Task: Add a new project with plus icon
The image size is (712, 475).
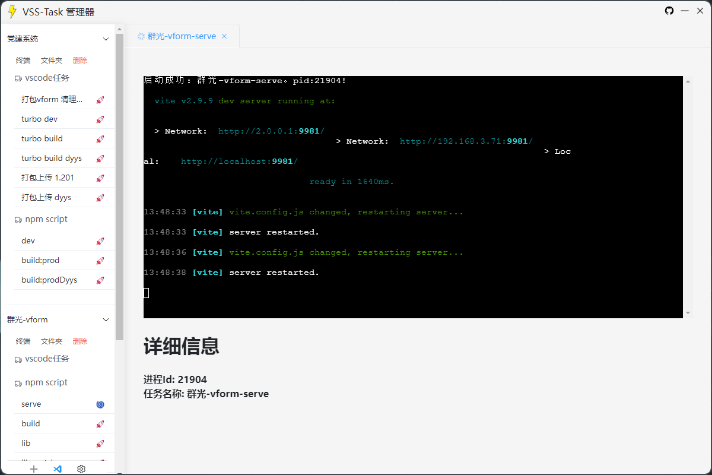Action: tap(34, 469)
